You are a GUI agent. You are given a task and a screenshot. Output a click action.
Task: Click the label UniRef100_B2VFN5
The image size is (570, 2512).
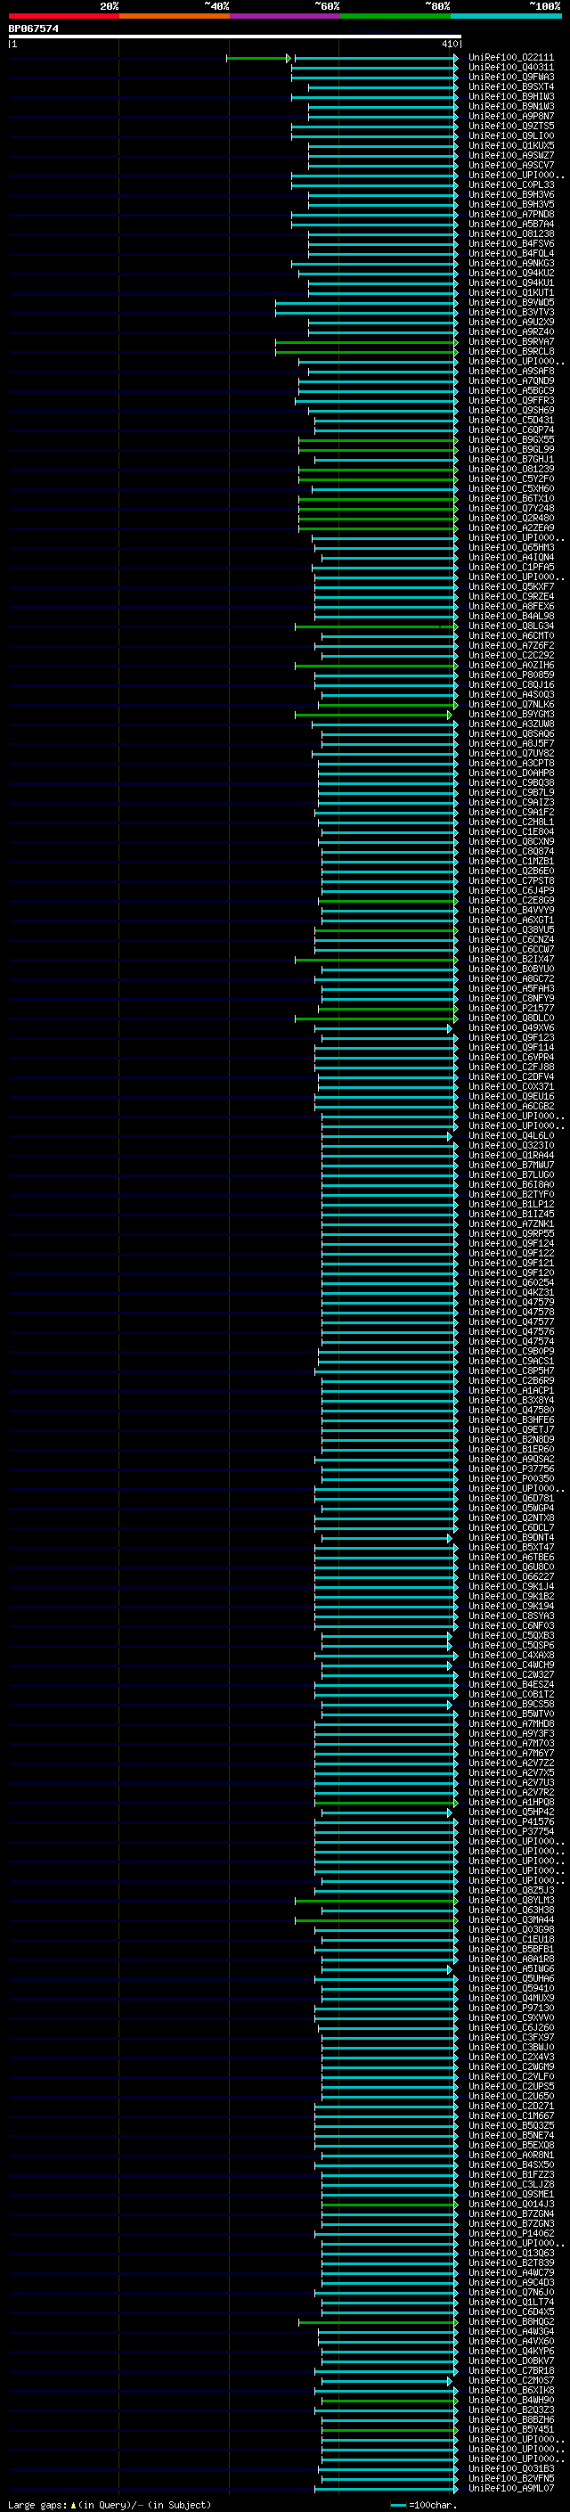pyautogui.click(x=511, y=2479)
